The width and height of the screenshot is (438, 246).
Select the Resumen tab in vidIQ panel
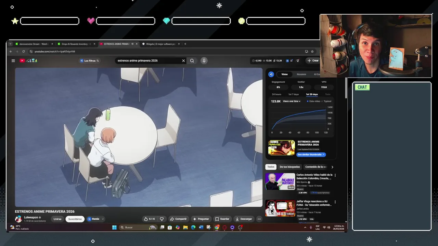coord(301,74)
